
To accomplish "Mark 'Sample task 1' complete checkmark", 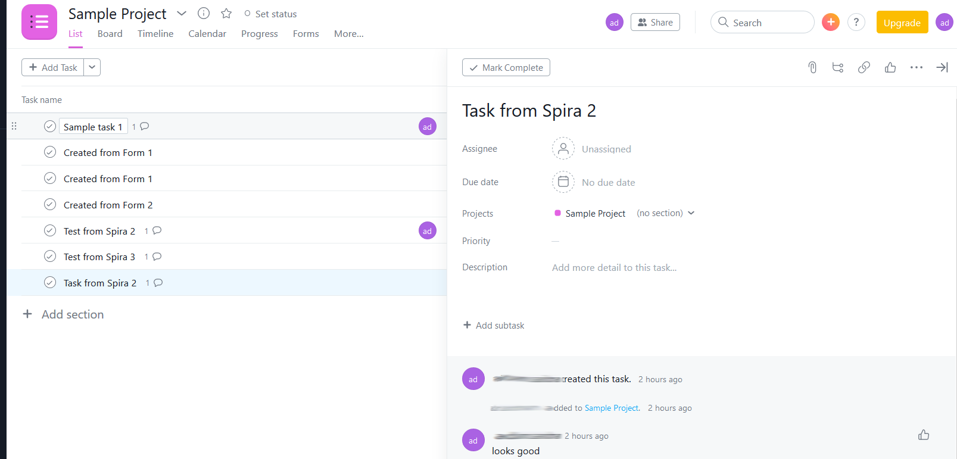I will click(50, 126).
